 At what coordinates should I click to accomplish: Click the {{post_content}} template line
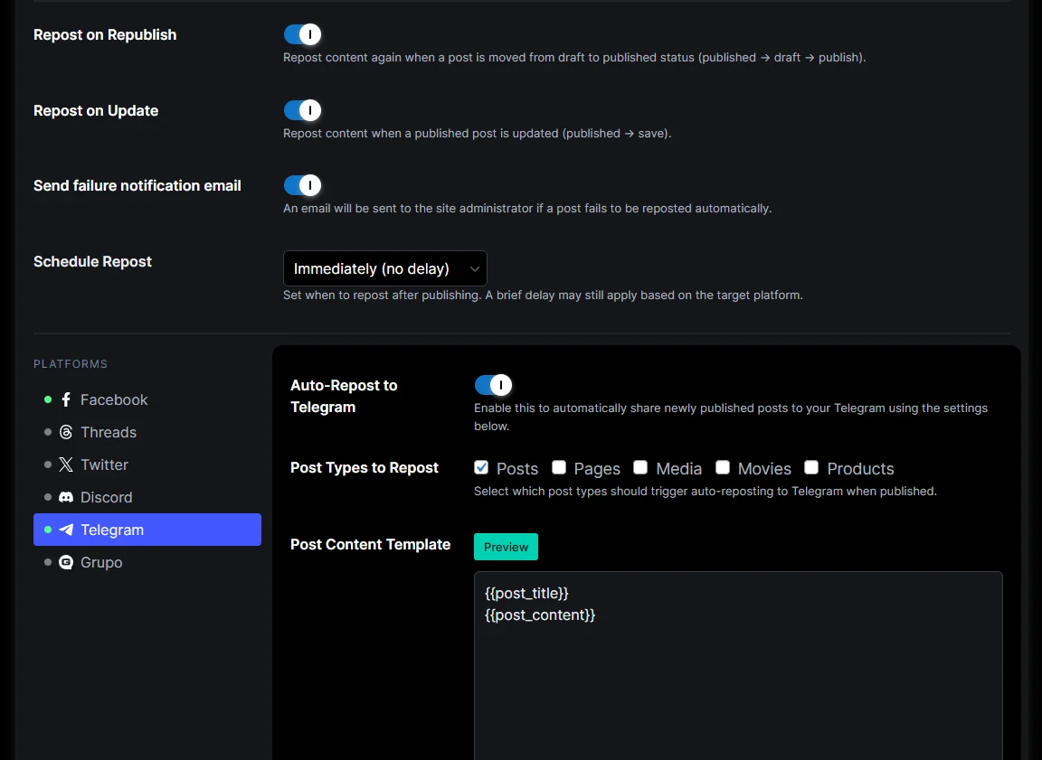coord(540,615)
